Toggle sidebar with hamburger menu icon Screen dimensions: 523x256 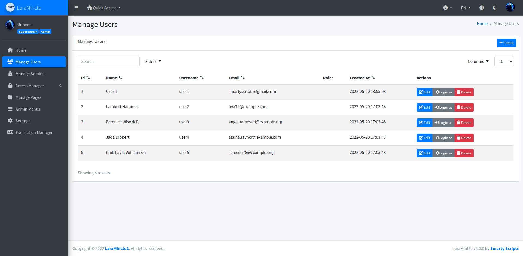(77, 8)
